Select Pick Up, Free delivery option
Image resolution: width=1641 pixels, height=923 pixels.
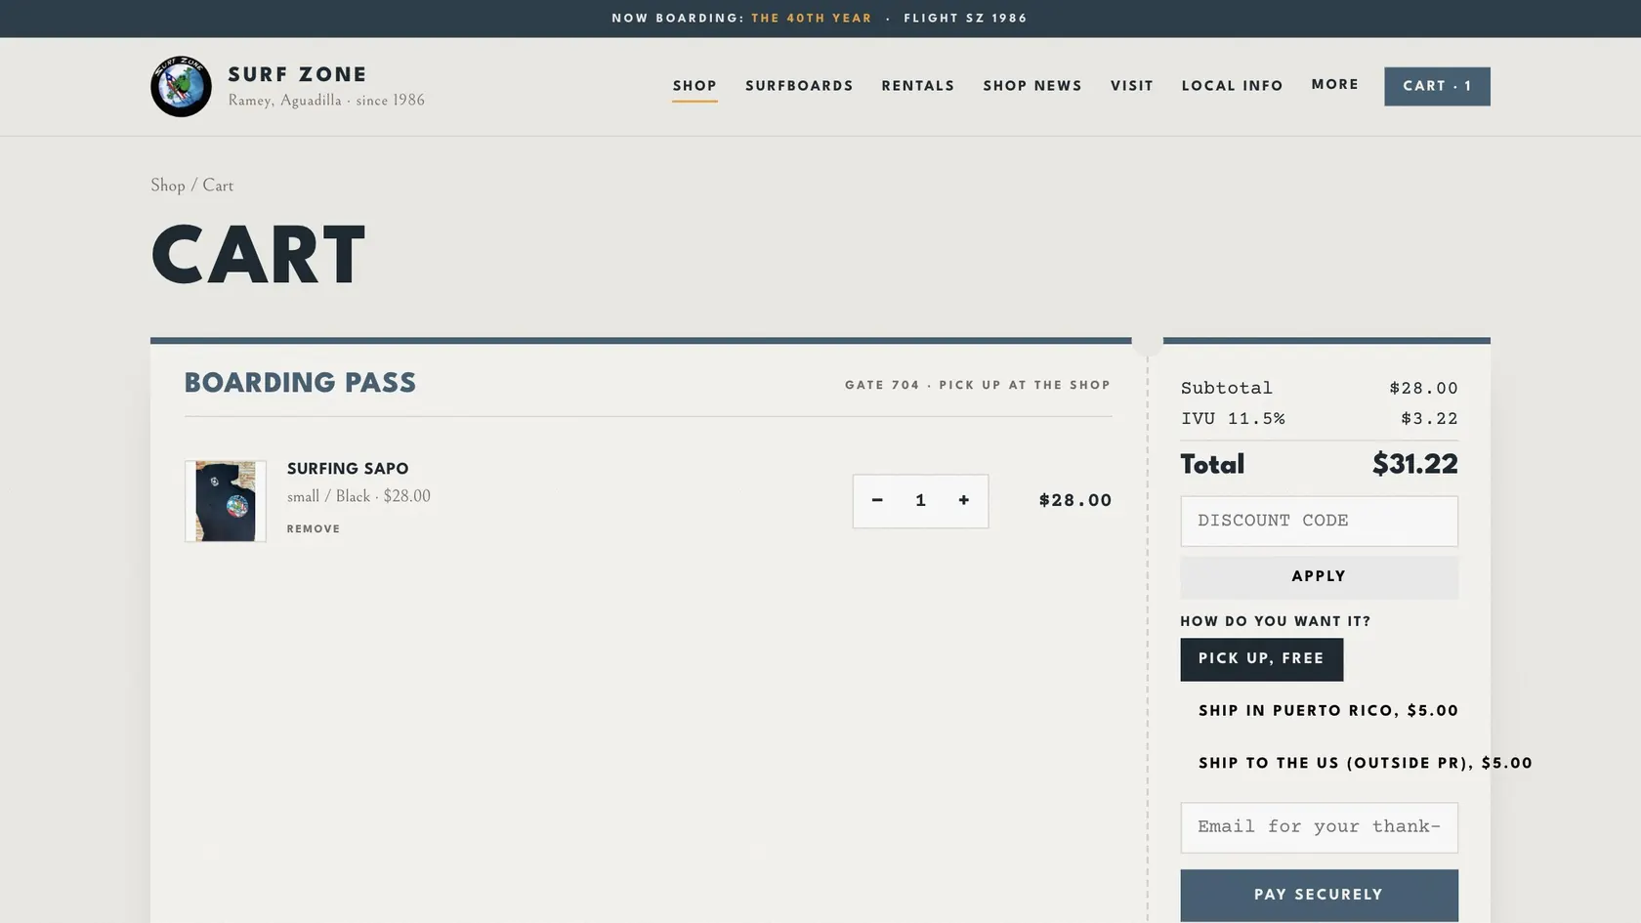click(1261, 659)
